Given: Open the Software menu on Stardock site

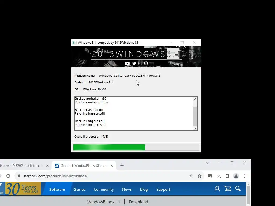Looking at the screenshot, I should pyautogui.click(x=57, y=189).
